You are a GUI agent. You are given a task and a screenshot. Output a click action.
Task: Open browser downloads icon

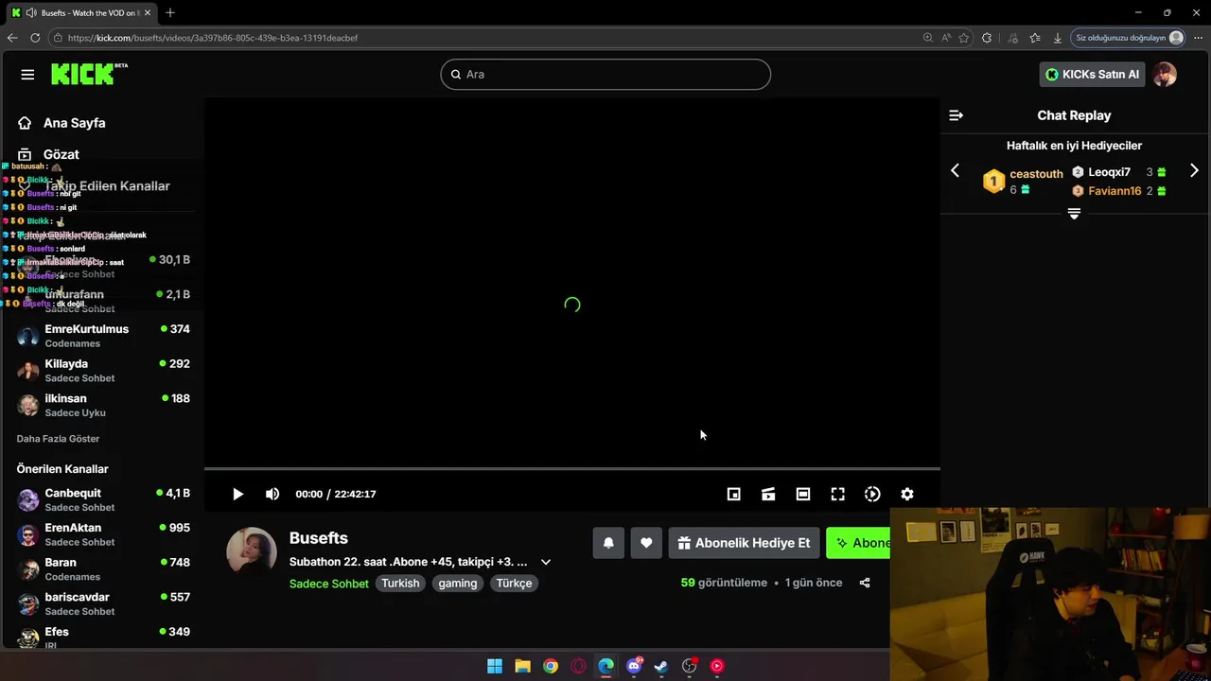[x=1057, y=38]
